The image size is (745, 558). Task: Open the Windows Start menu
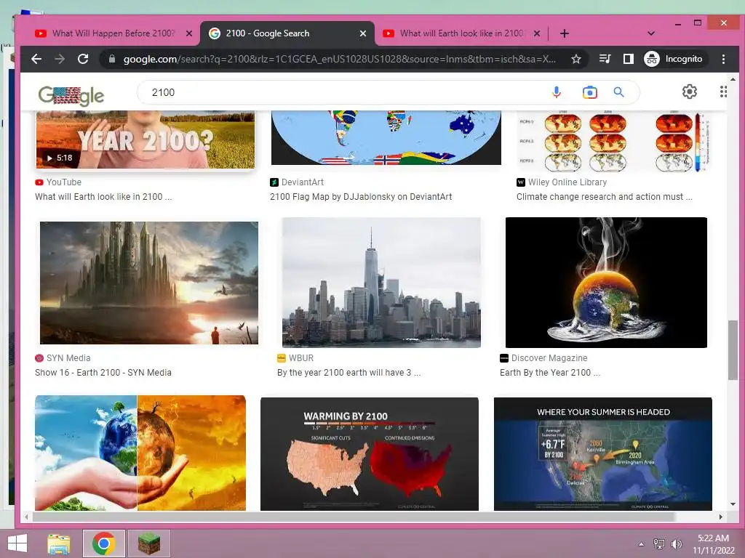[x=17, y=543]
